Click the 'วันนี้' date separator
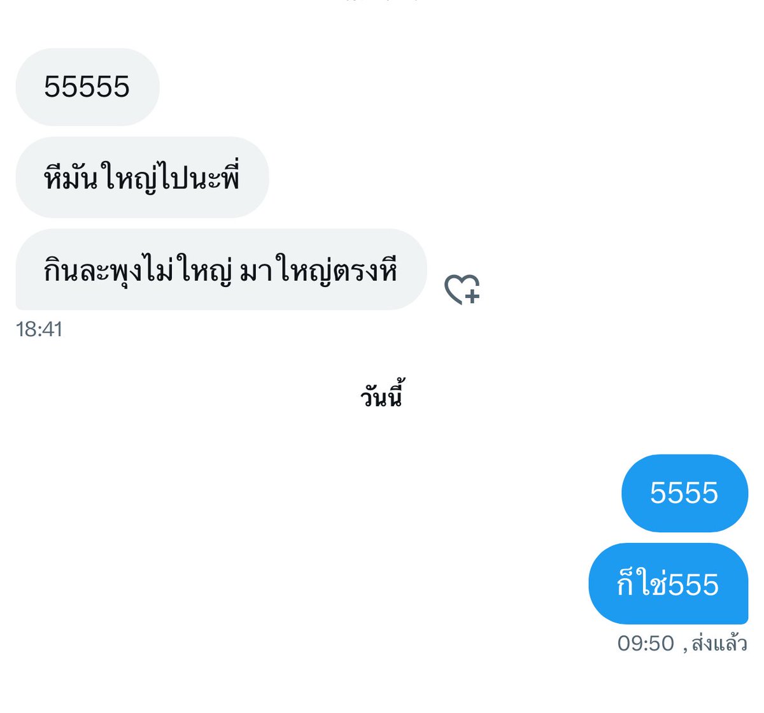 point(381,396)
